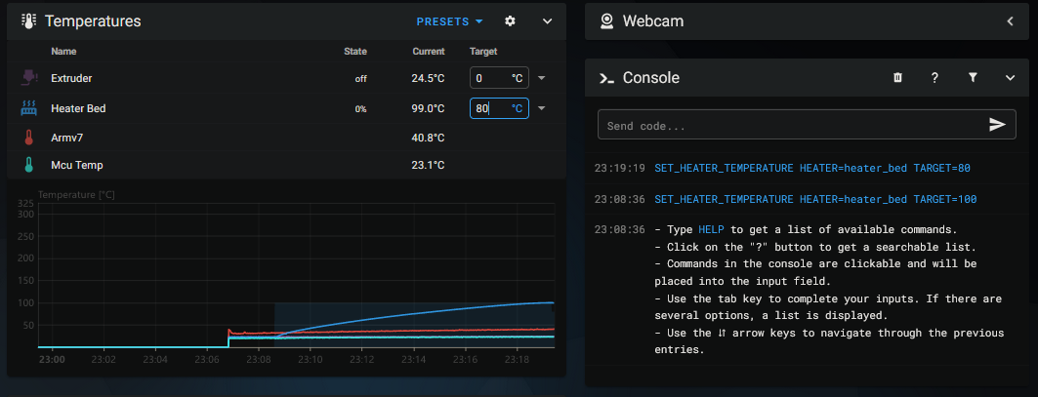
Task: Collapse the Console panel
Action: (1010, 78)
